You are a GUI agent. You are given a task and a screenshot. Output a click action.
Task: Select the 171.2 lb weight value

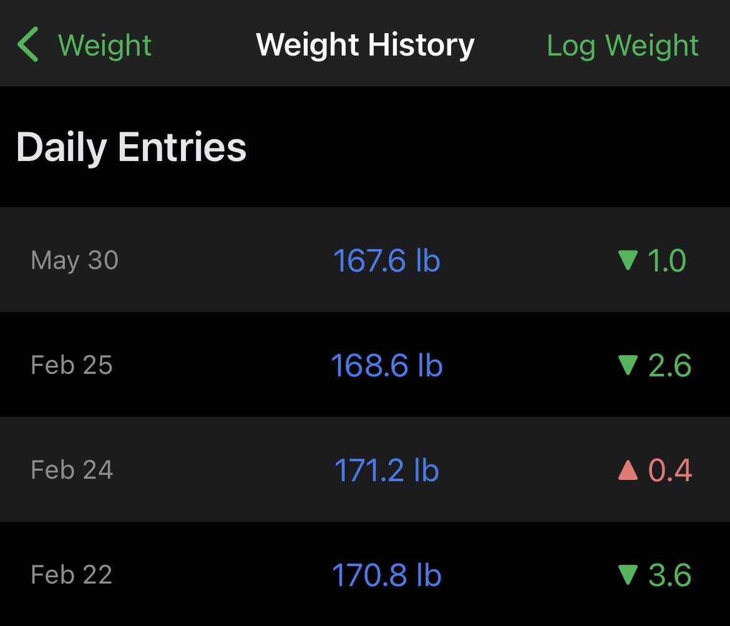click(386, 470)
